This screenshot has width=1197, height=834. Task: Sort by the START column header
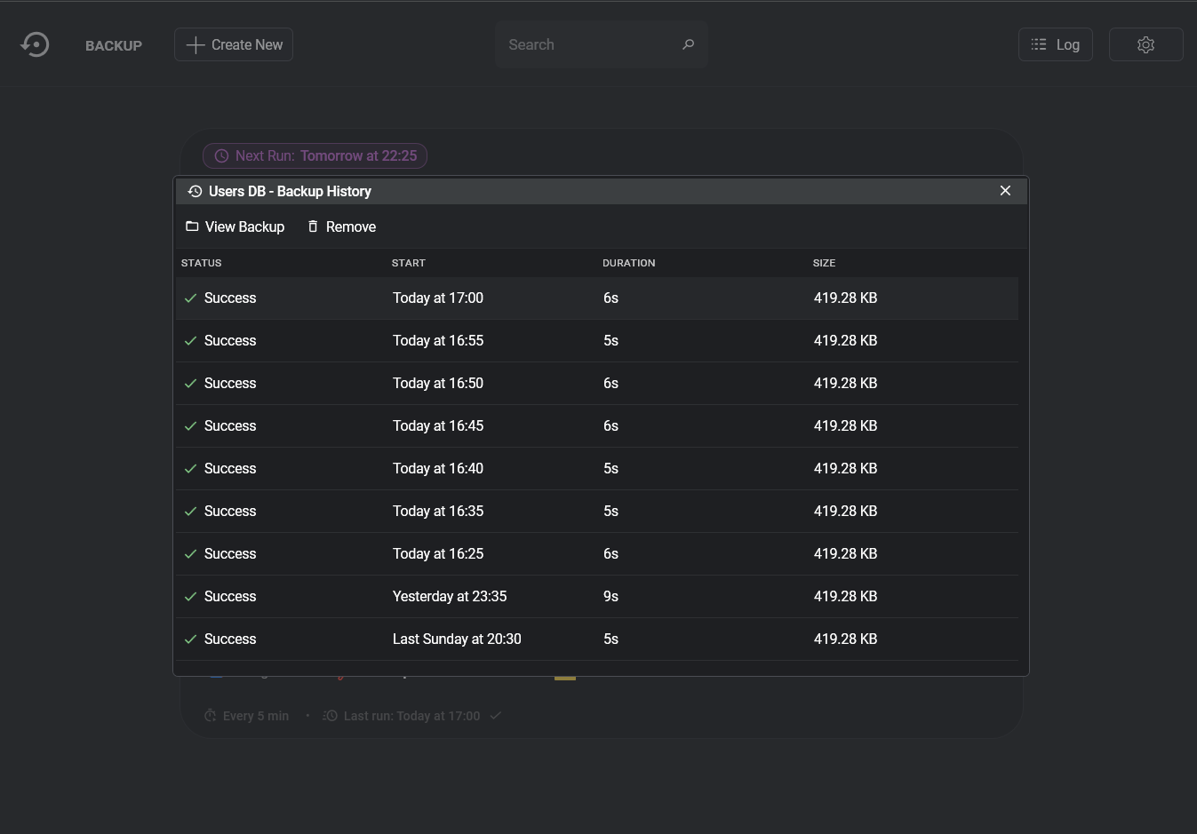409,263
